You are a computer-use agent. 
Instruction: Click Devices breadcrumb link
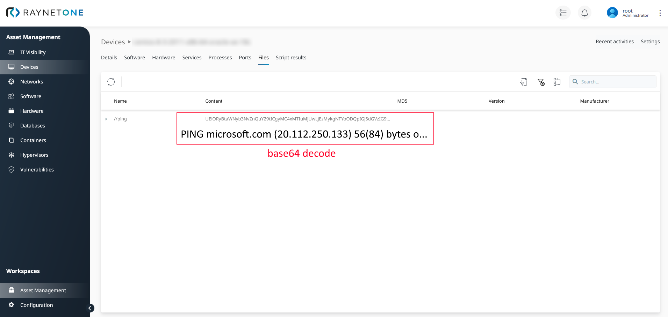coord(113,42)
